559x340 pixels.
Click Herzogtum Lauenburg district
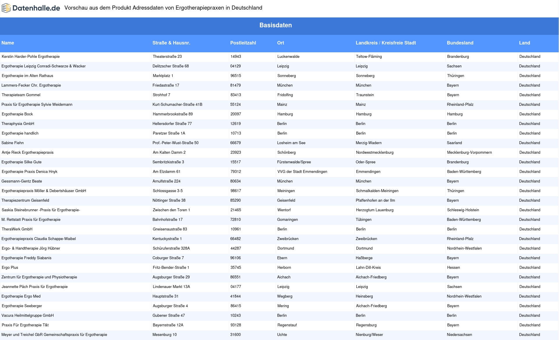pos(375,210)
